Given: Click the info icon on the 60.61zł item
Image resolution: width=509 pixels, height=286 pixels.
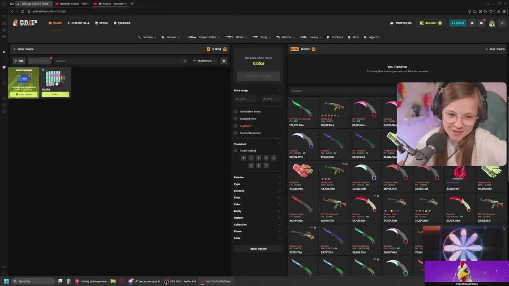Looking at the screenshot, I should 43,70.
